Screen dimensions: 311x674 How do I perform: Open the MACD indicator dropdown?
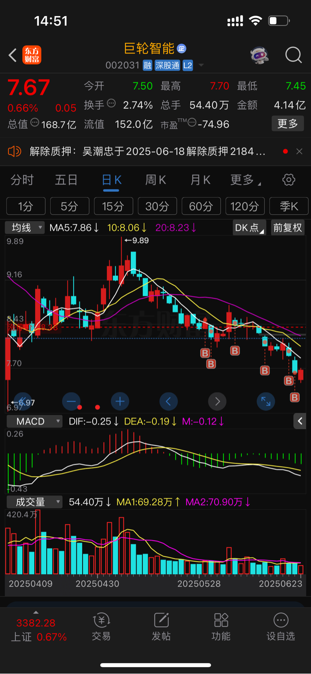coord(34,422)
